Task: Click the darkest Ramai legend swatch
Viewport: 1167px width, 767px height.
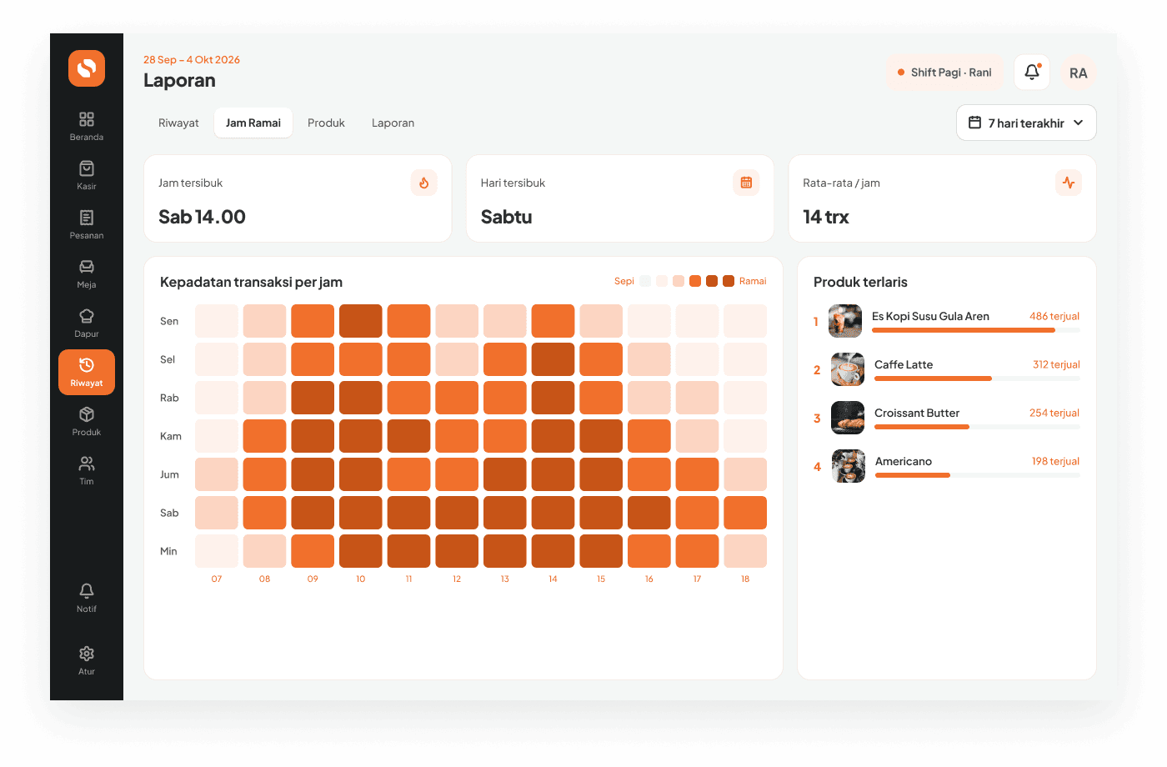Action: (729, 281)
